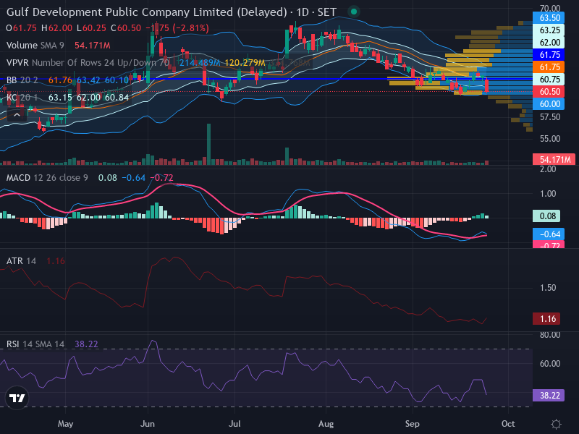Image resolution: width=579 pixels, height=434 pixels.
Task: Click the -0.64 MACD value label
Action: click(x=549, y=234)
